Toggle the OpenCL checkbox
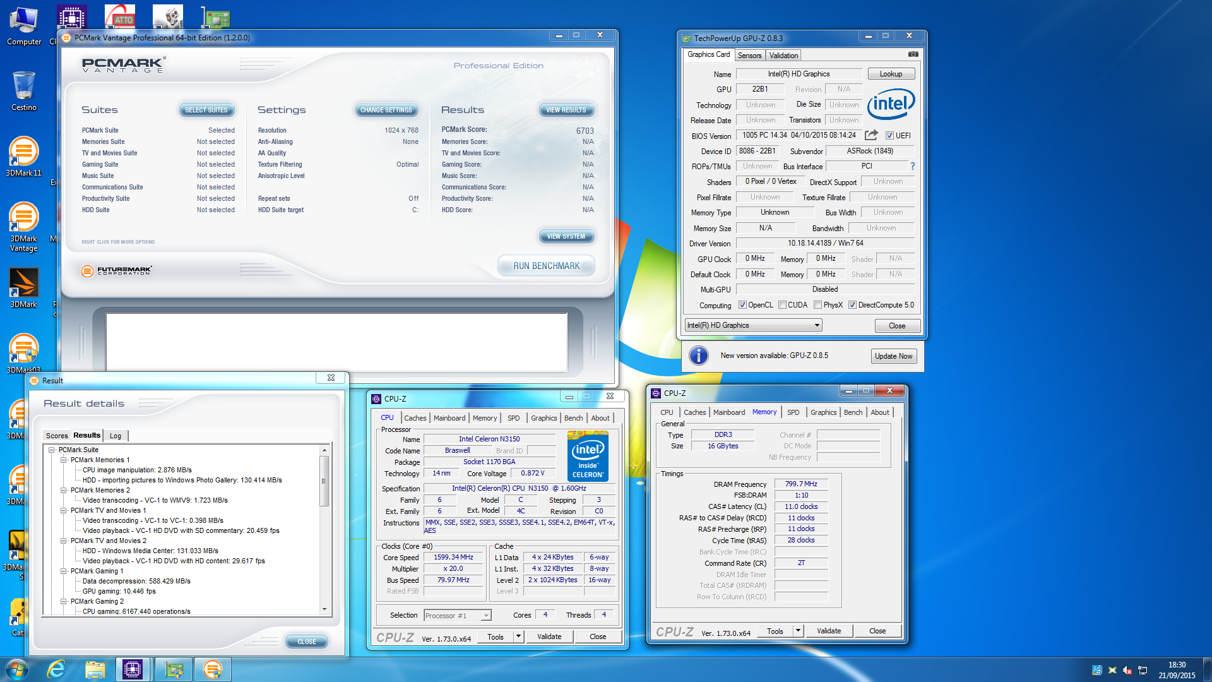1212x682 pixels. 742,305
